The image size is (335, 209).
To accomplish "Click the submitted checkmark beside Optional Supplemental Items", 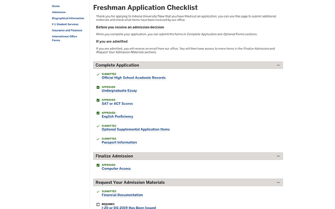I will pos(98,126).
